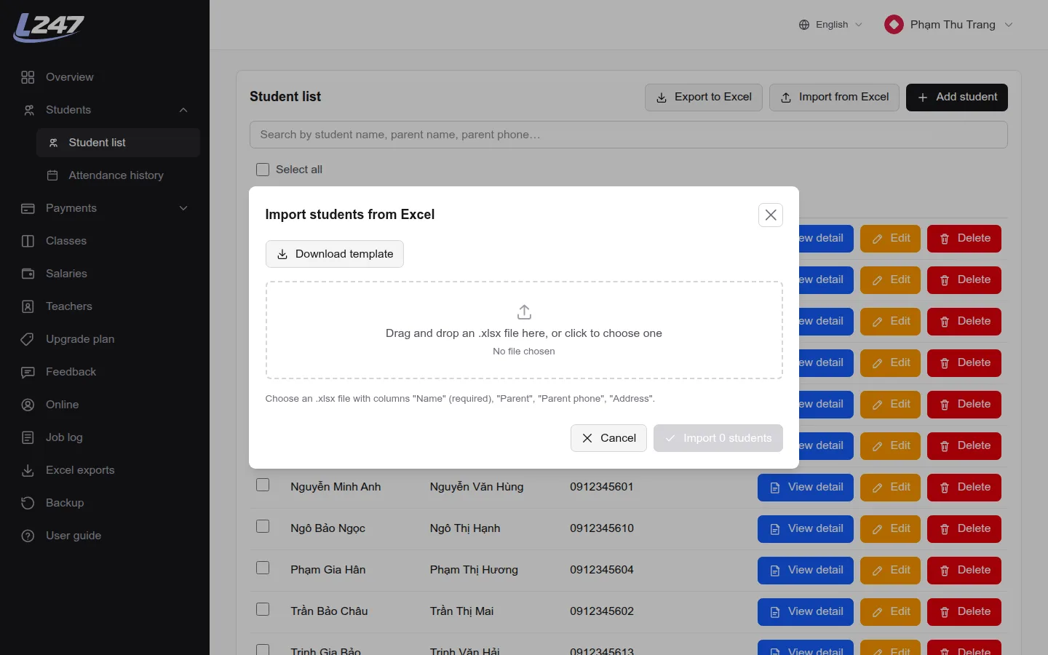The height and width of the screenshot is (655, 1048).
Task: Click the Upgrade plan tag icon
Action: (28, 339)
